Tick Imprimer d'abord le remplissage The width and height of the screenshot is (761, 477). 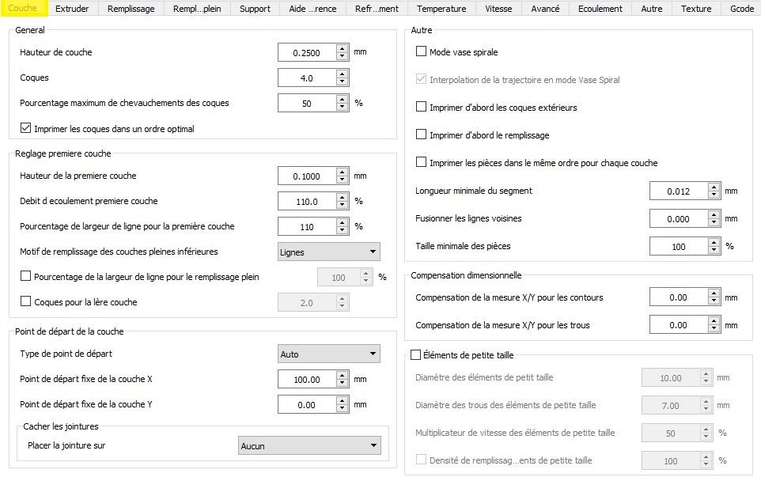[x=422, y=135]
